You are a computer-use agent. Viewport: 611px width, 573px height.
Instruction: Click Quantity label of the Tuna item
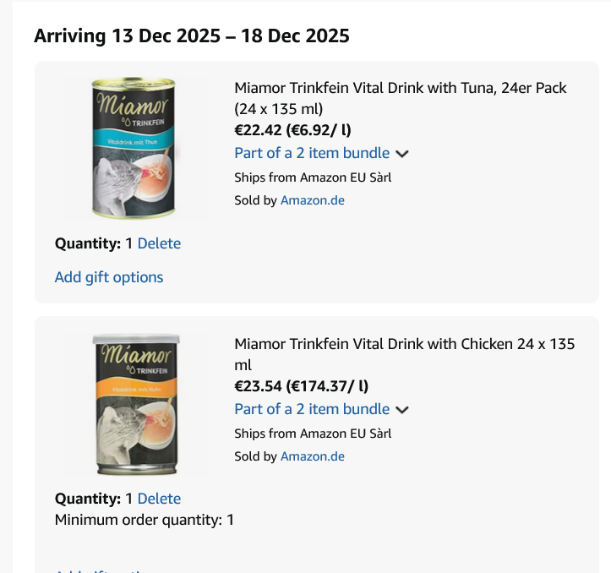click(x=88, y=243)
